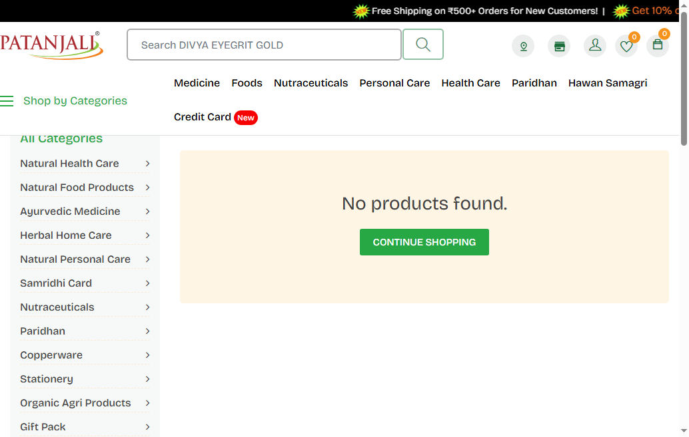Click the hamburger menu icon beside Shop by Categories
The height and width of the screenshot is (437, 689).
click(x=7, y=101)
